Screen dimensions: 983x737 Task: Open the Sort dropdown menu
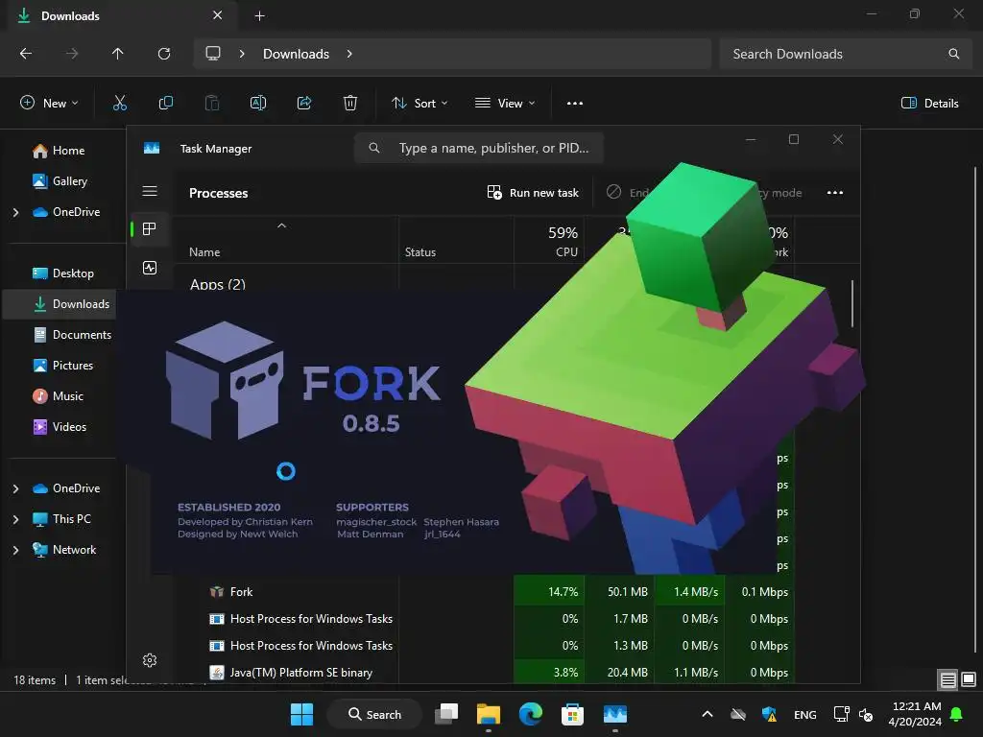tap(420, 104)
